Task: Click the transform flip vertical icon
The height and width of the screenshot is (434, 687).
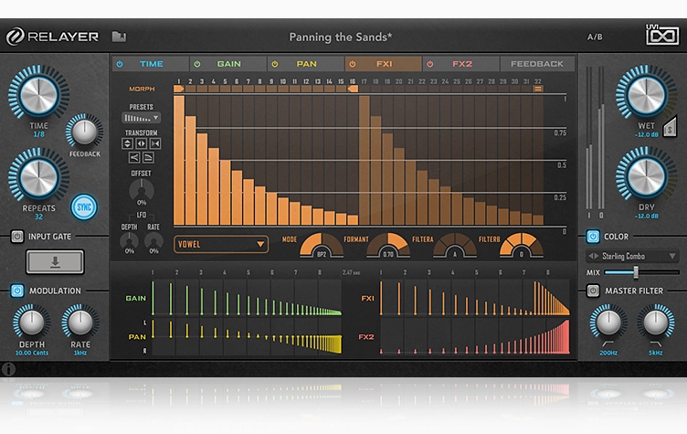Action: coord(128,143)
